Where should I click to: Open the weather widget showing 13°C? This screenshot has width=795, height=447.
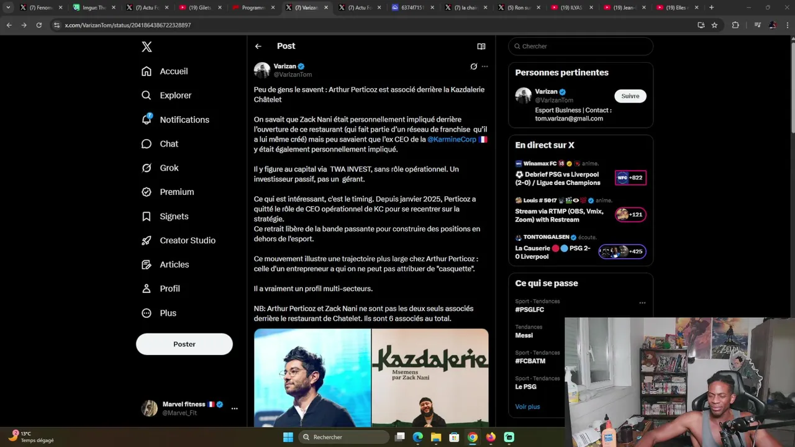(x=32, y=436)
